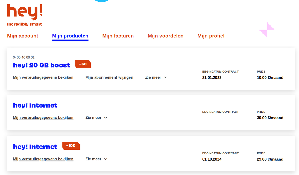This screenshot has height=175, width=299.
Task: Expand Zie meer for 29,00 €/maand Internet
Action: point(96,159)
